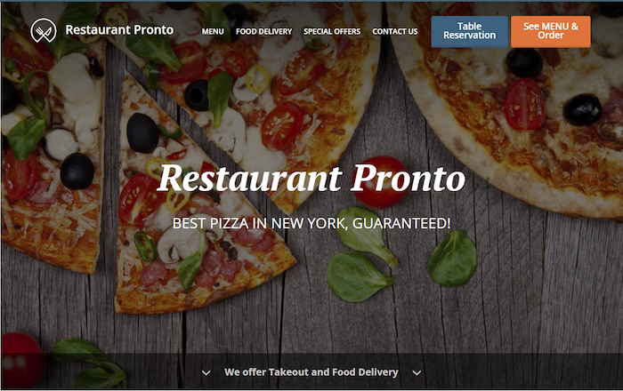Click the single basil leaf on the right

(x=453, y=259)
